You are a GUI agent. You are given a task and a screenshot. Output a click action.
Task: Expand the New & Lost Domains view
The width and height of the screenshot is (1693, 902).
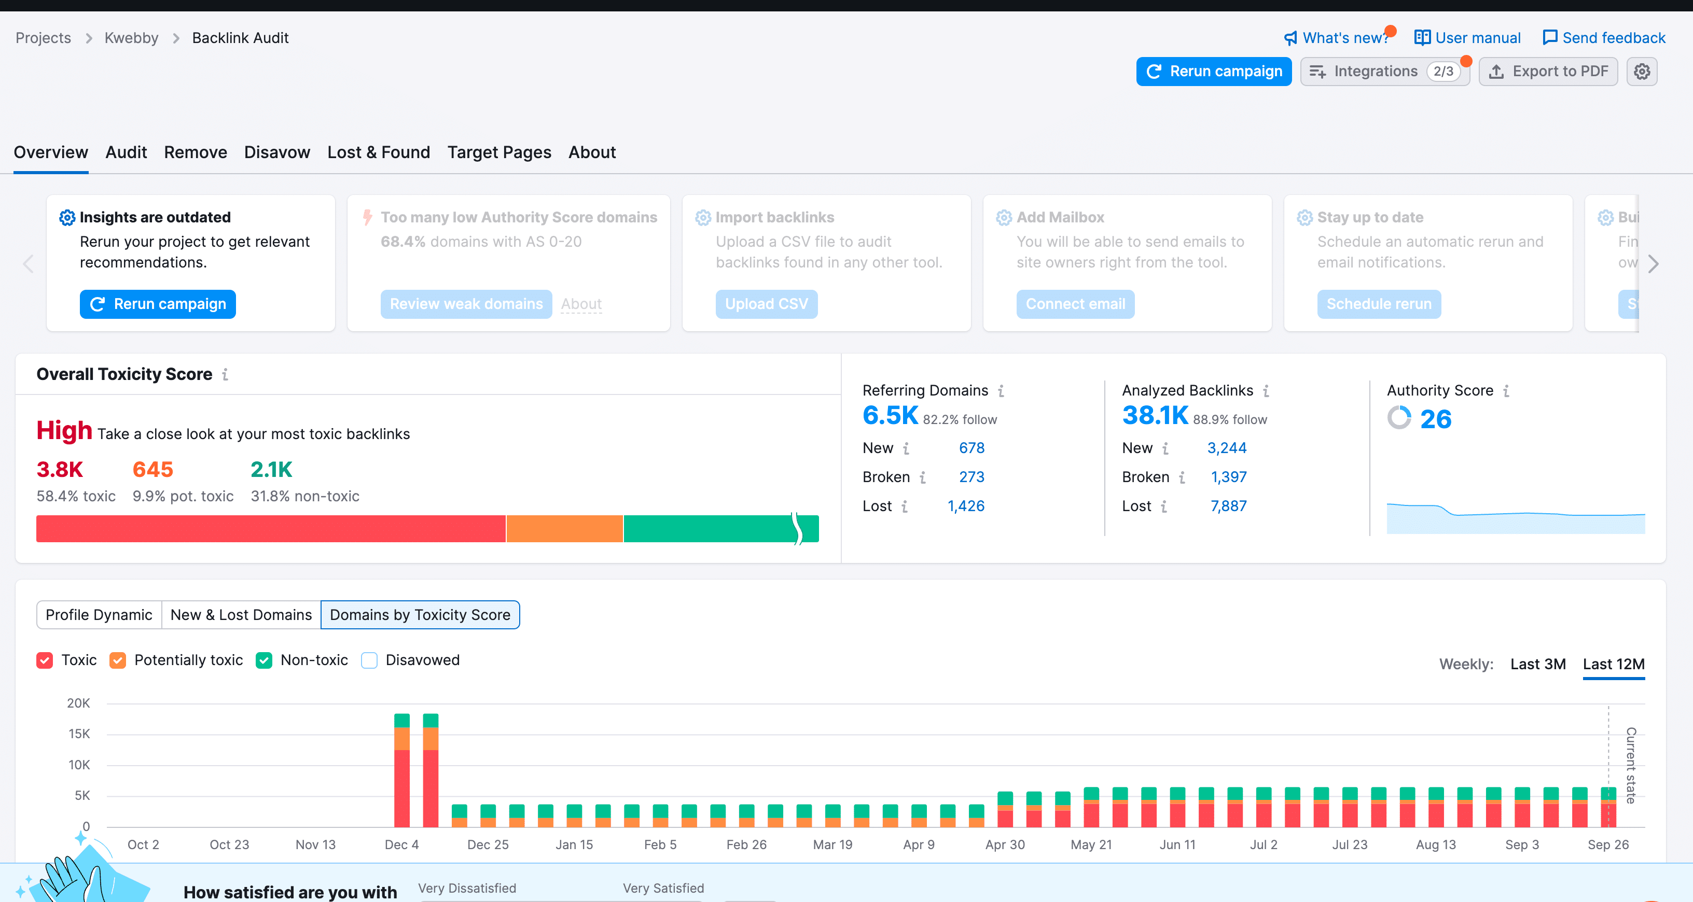(241, 614)
